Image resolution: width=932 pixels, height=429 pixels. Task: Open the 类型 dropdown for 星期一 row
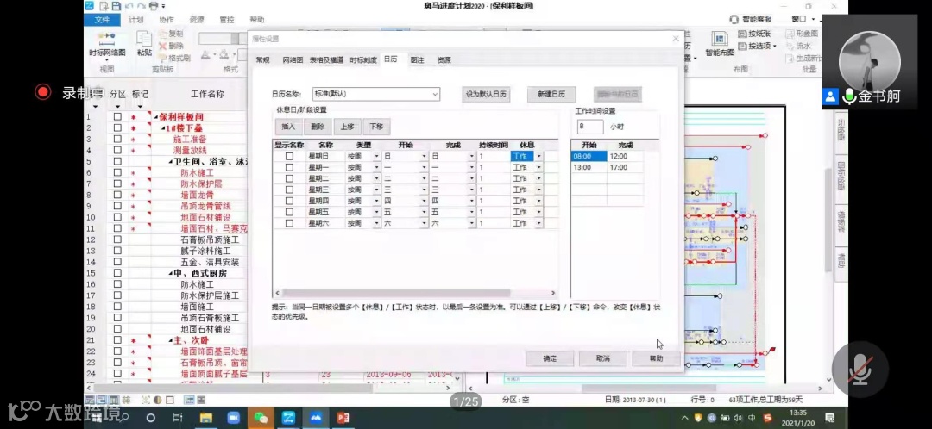click(376, 167)
